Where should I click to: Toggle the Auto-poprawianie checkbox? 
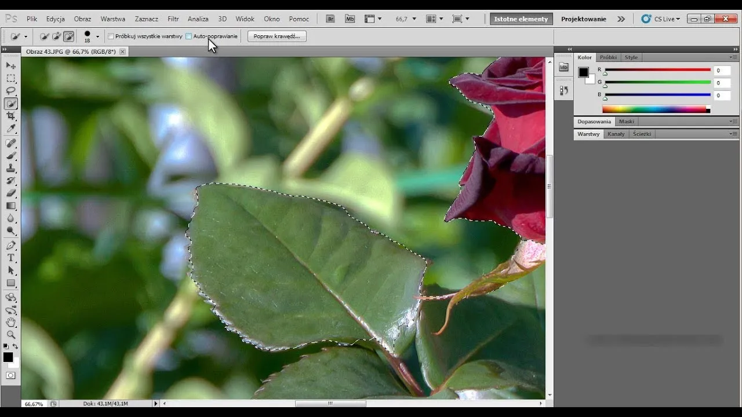tap(189, 36)
